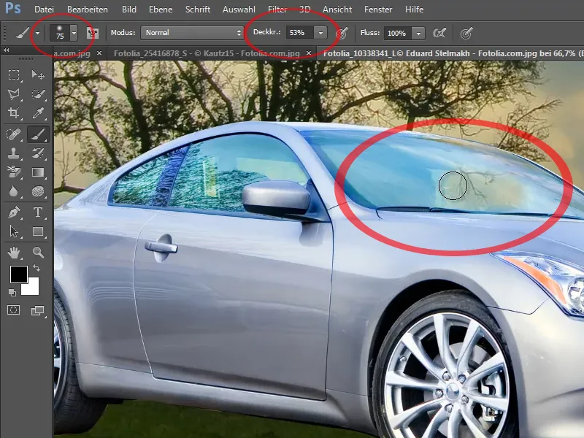Select the Hand tool
The height and width of the screenshot is (438, 584).
14,253
